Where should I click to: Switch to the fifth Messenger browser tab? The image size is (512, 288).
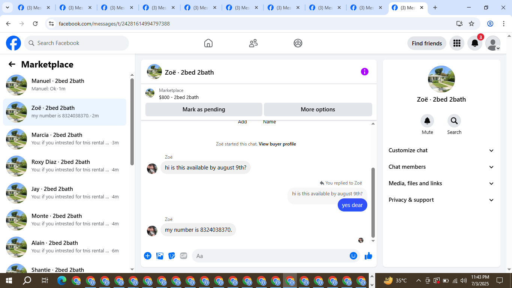[201, 7]
